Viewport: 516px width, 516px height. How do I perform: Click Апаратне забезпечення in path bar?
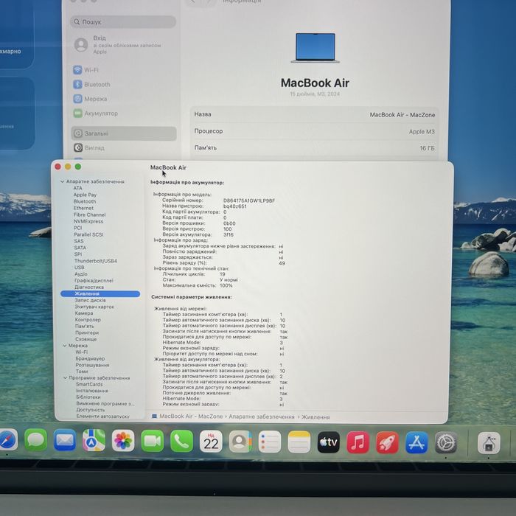pyautogui.click(x=262, y=416)
